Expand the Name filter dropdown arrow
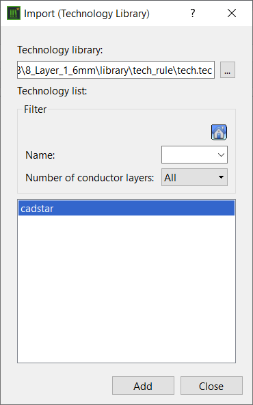 pos(222,155)
